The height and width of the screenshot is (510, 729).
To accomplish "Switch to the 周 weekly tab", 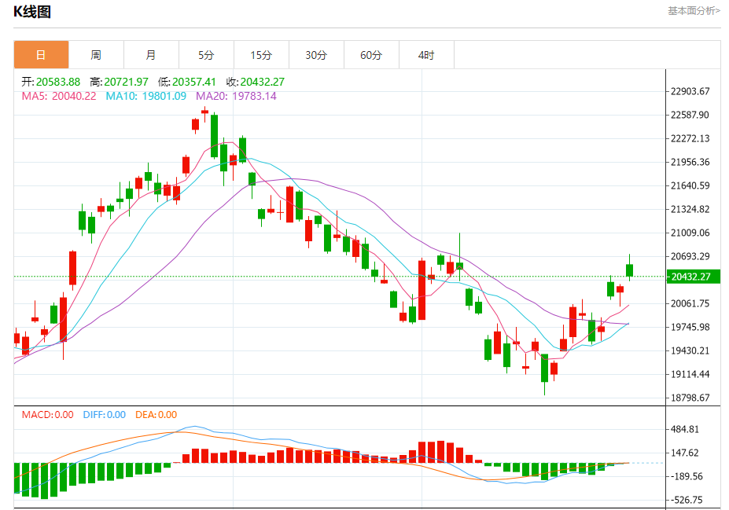I will pos(96,55).
